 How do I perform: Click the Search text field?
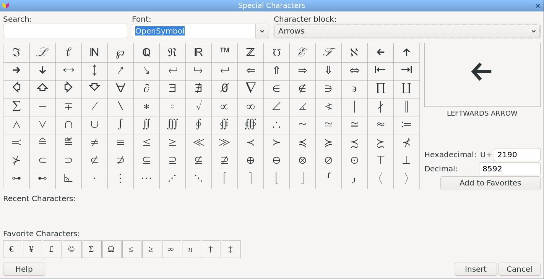[65, 31]
